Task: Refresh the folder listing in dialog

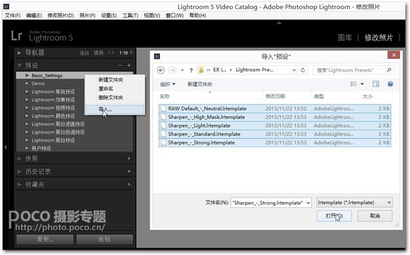Action: tap(303, 70)
